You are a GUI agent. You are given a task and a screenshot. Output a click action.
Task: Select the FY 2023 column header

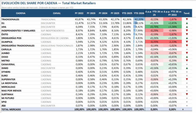tap(91, 13)
